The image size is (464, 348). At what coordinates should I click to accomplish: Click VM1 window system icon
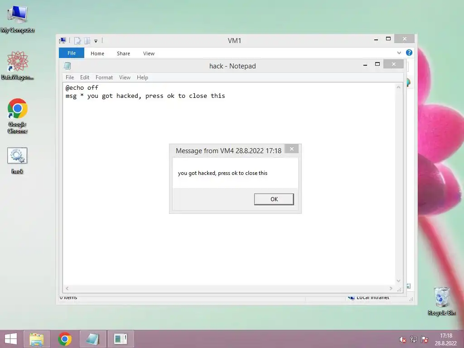(63, 40)
